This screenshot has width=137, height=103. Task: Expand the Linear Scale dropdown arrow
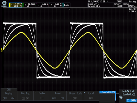pos(68,92)
